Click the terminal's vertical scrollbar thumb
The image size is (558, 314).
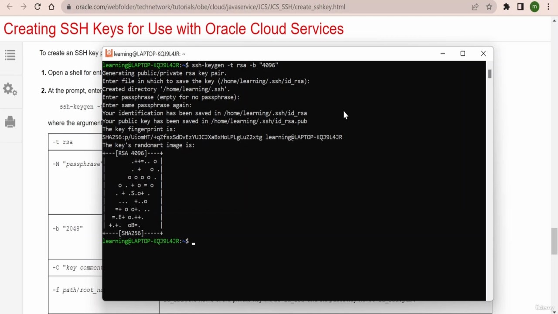pyautogui.click(x=490, y=74)
